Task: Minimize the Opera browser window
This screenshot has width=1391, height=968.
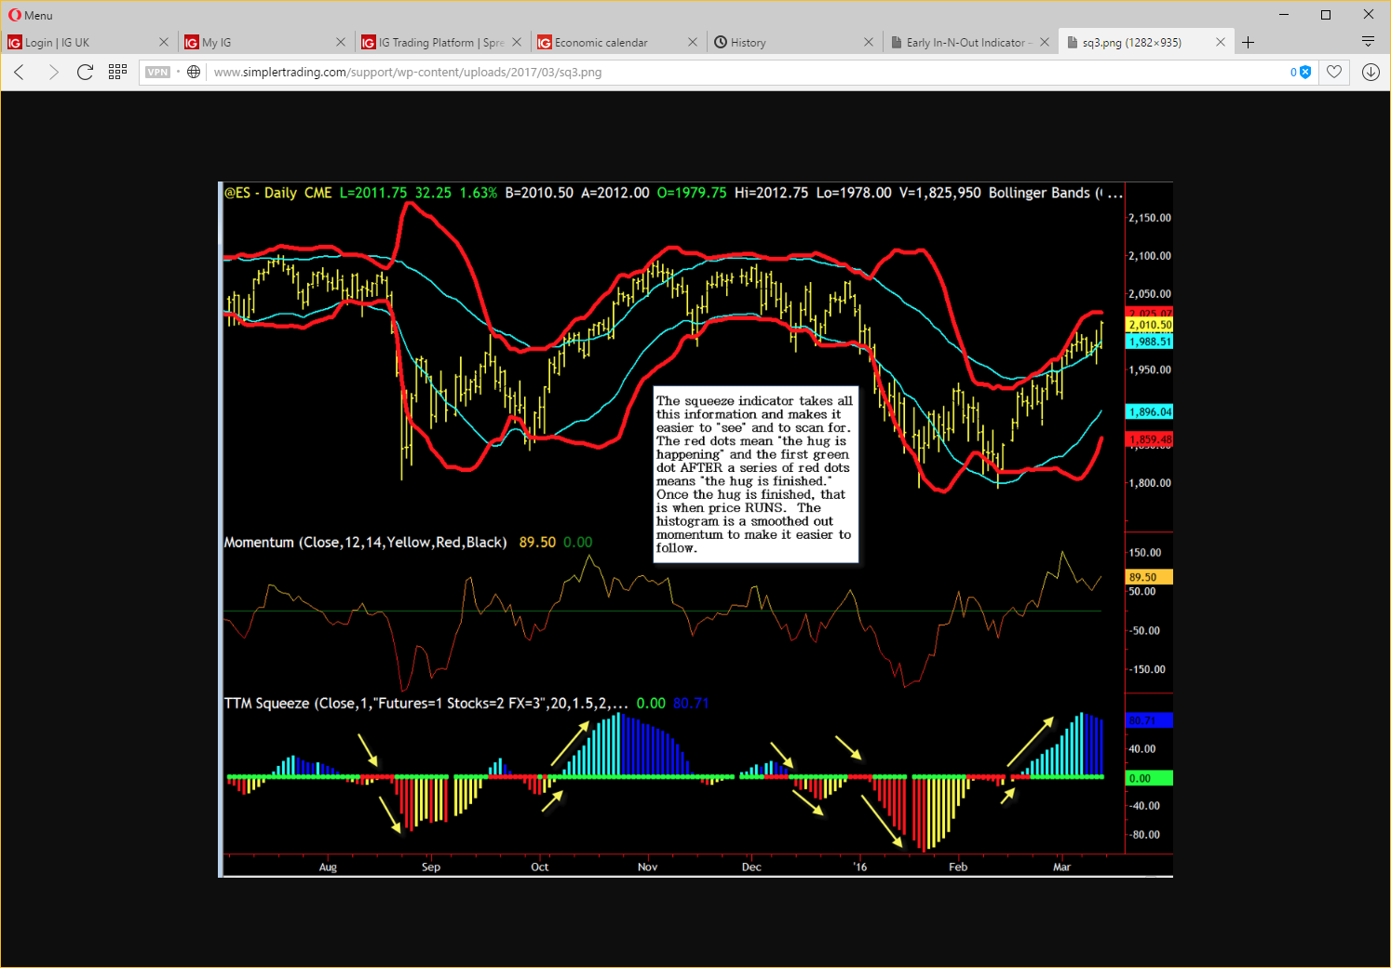Action: (x=1284, y=14)
